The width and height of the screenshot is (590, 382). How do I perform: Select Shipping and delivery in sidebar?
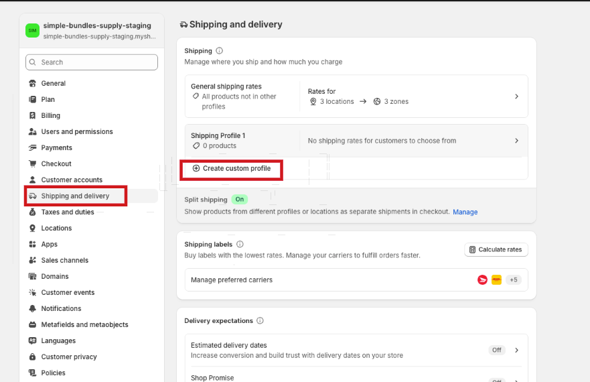pyautogui.click(x=75, y=196)
